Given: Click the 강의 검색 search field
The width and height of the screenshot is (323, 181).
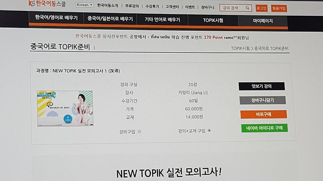Looking at the screenshot, I should point(232,8).
